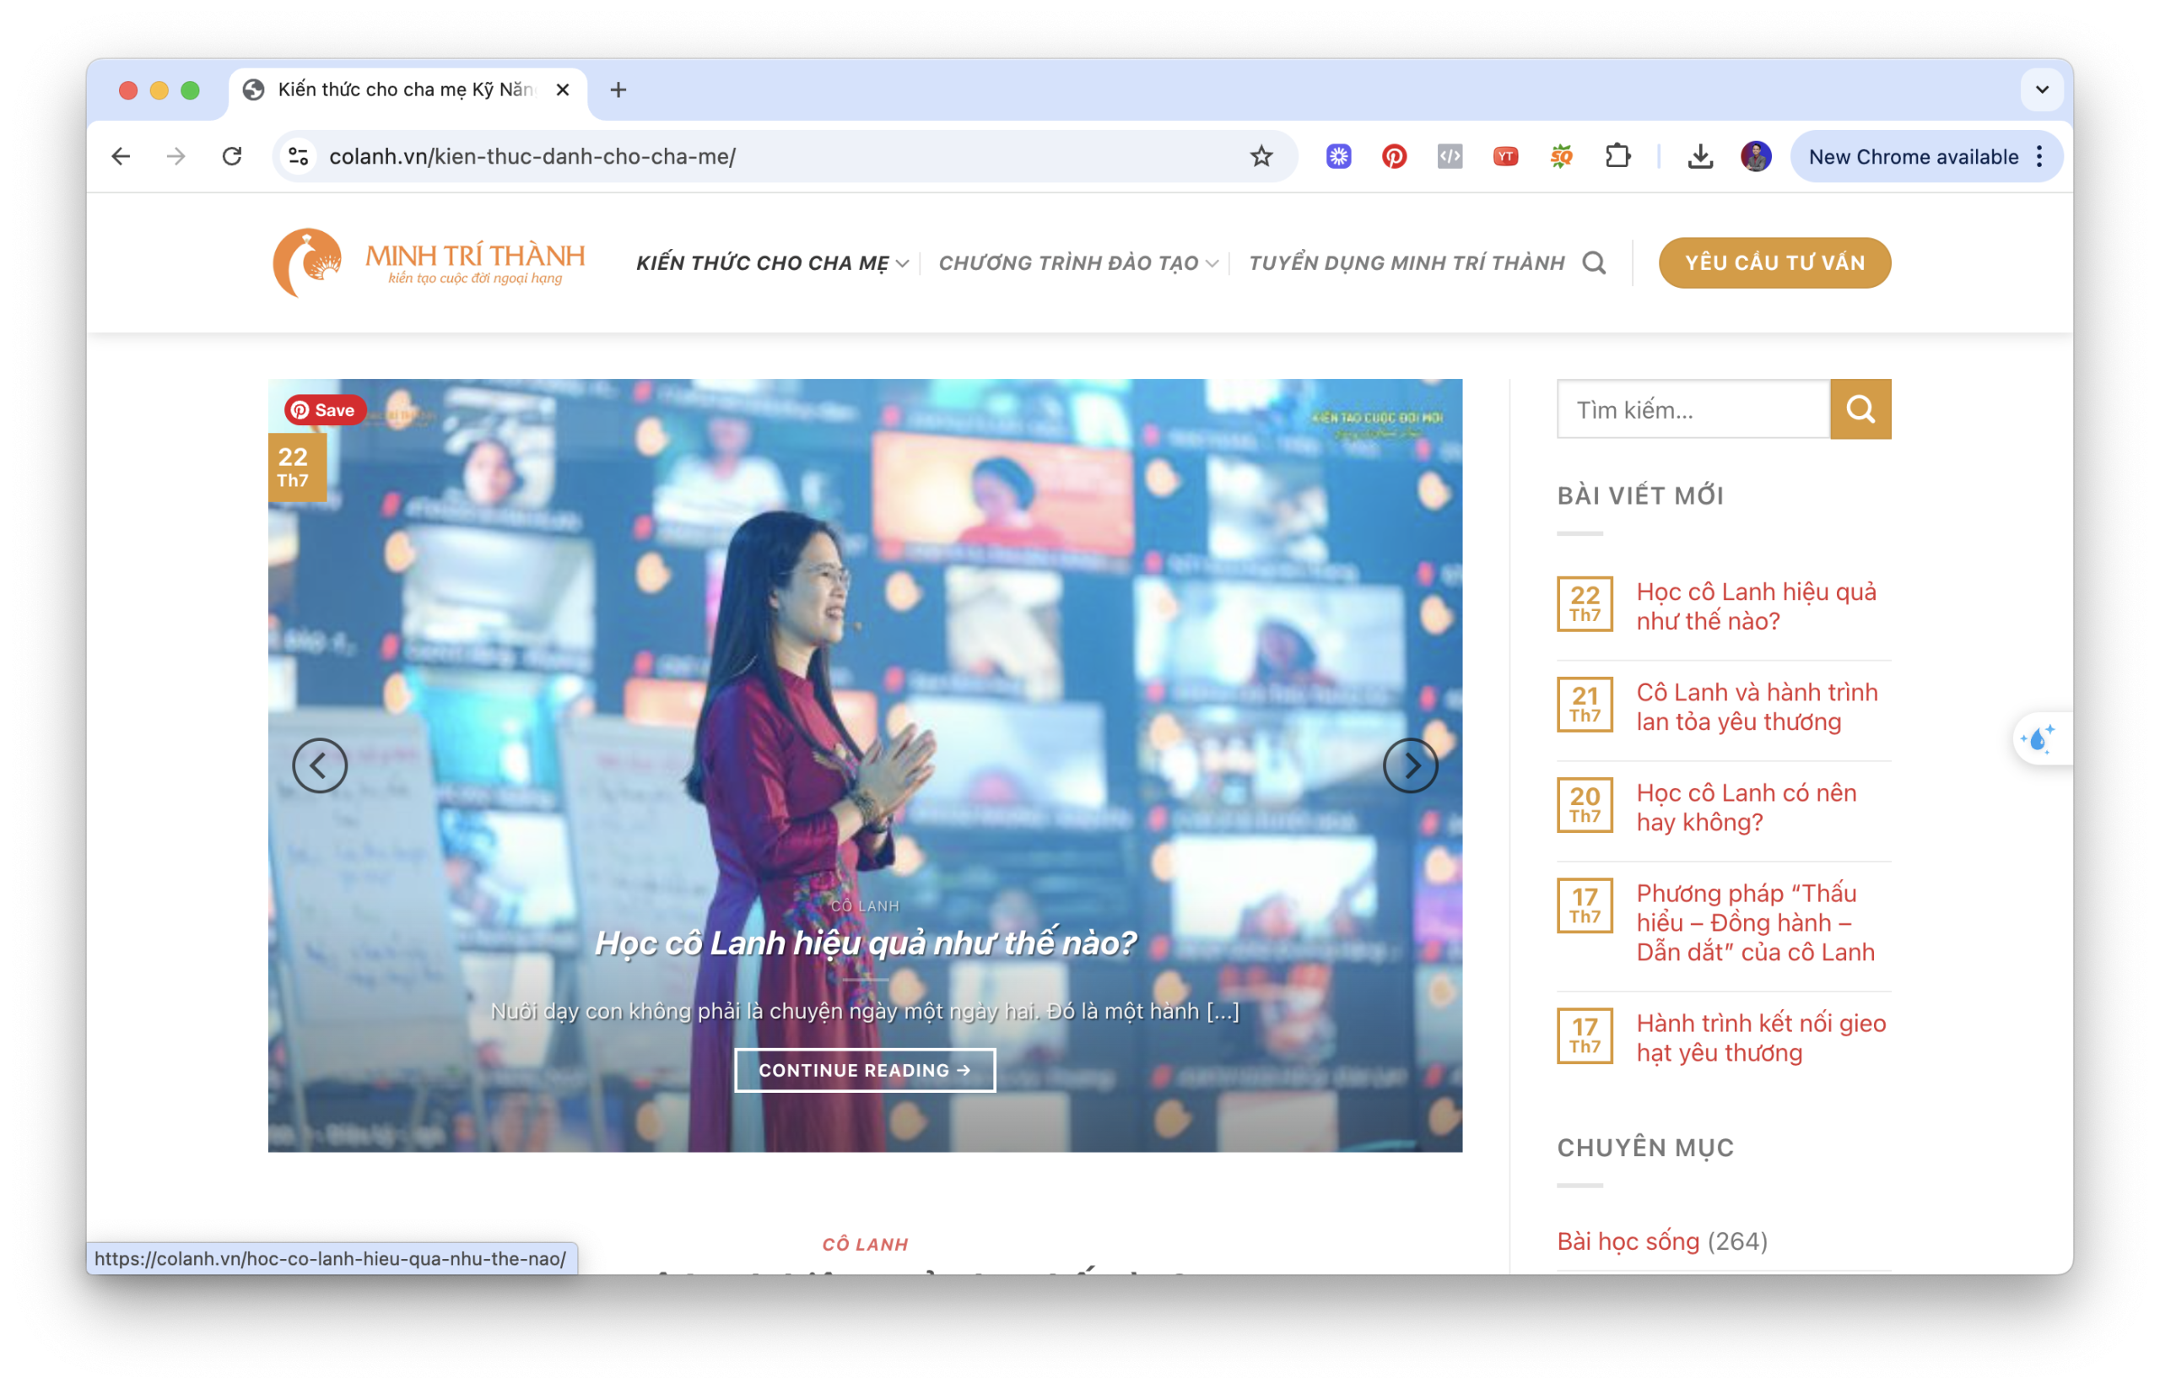Image resolution: width=2160 pixels, height=1389 pixels.
Task: Go back to previous page
Action: tap(121, 156)
